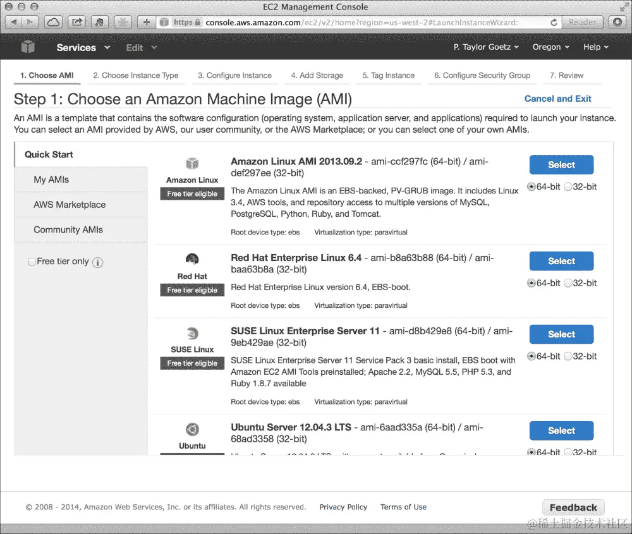The height and width of the screenshot is (534, 632).
Task: Choose 32-bit for Red Hat Enterprise Linux
Action: [568, 283]
